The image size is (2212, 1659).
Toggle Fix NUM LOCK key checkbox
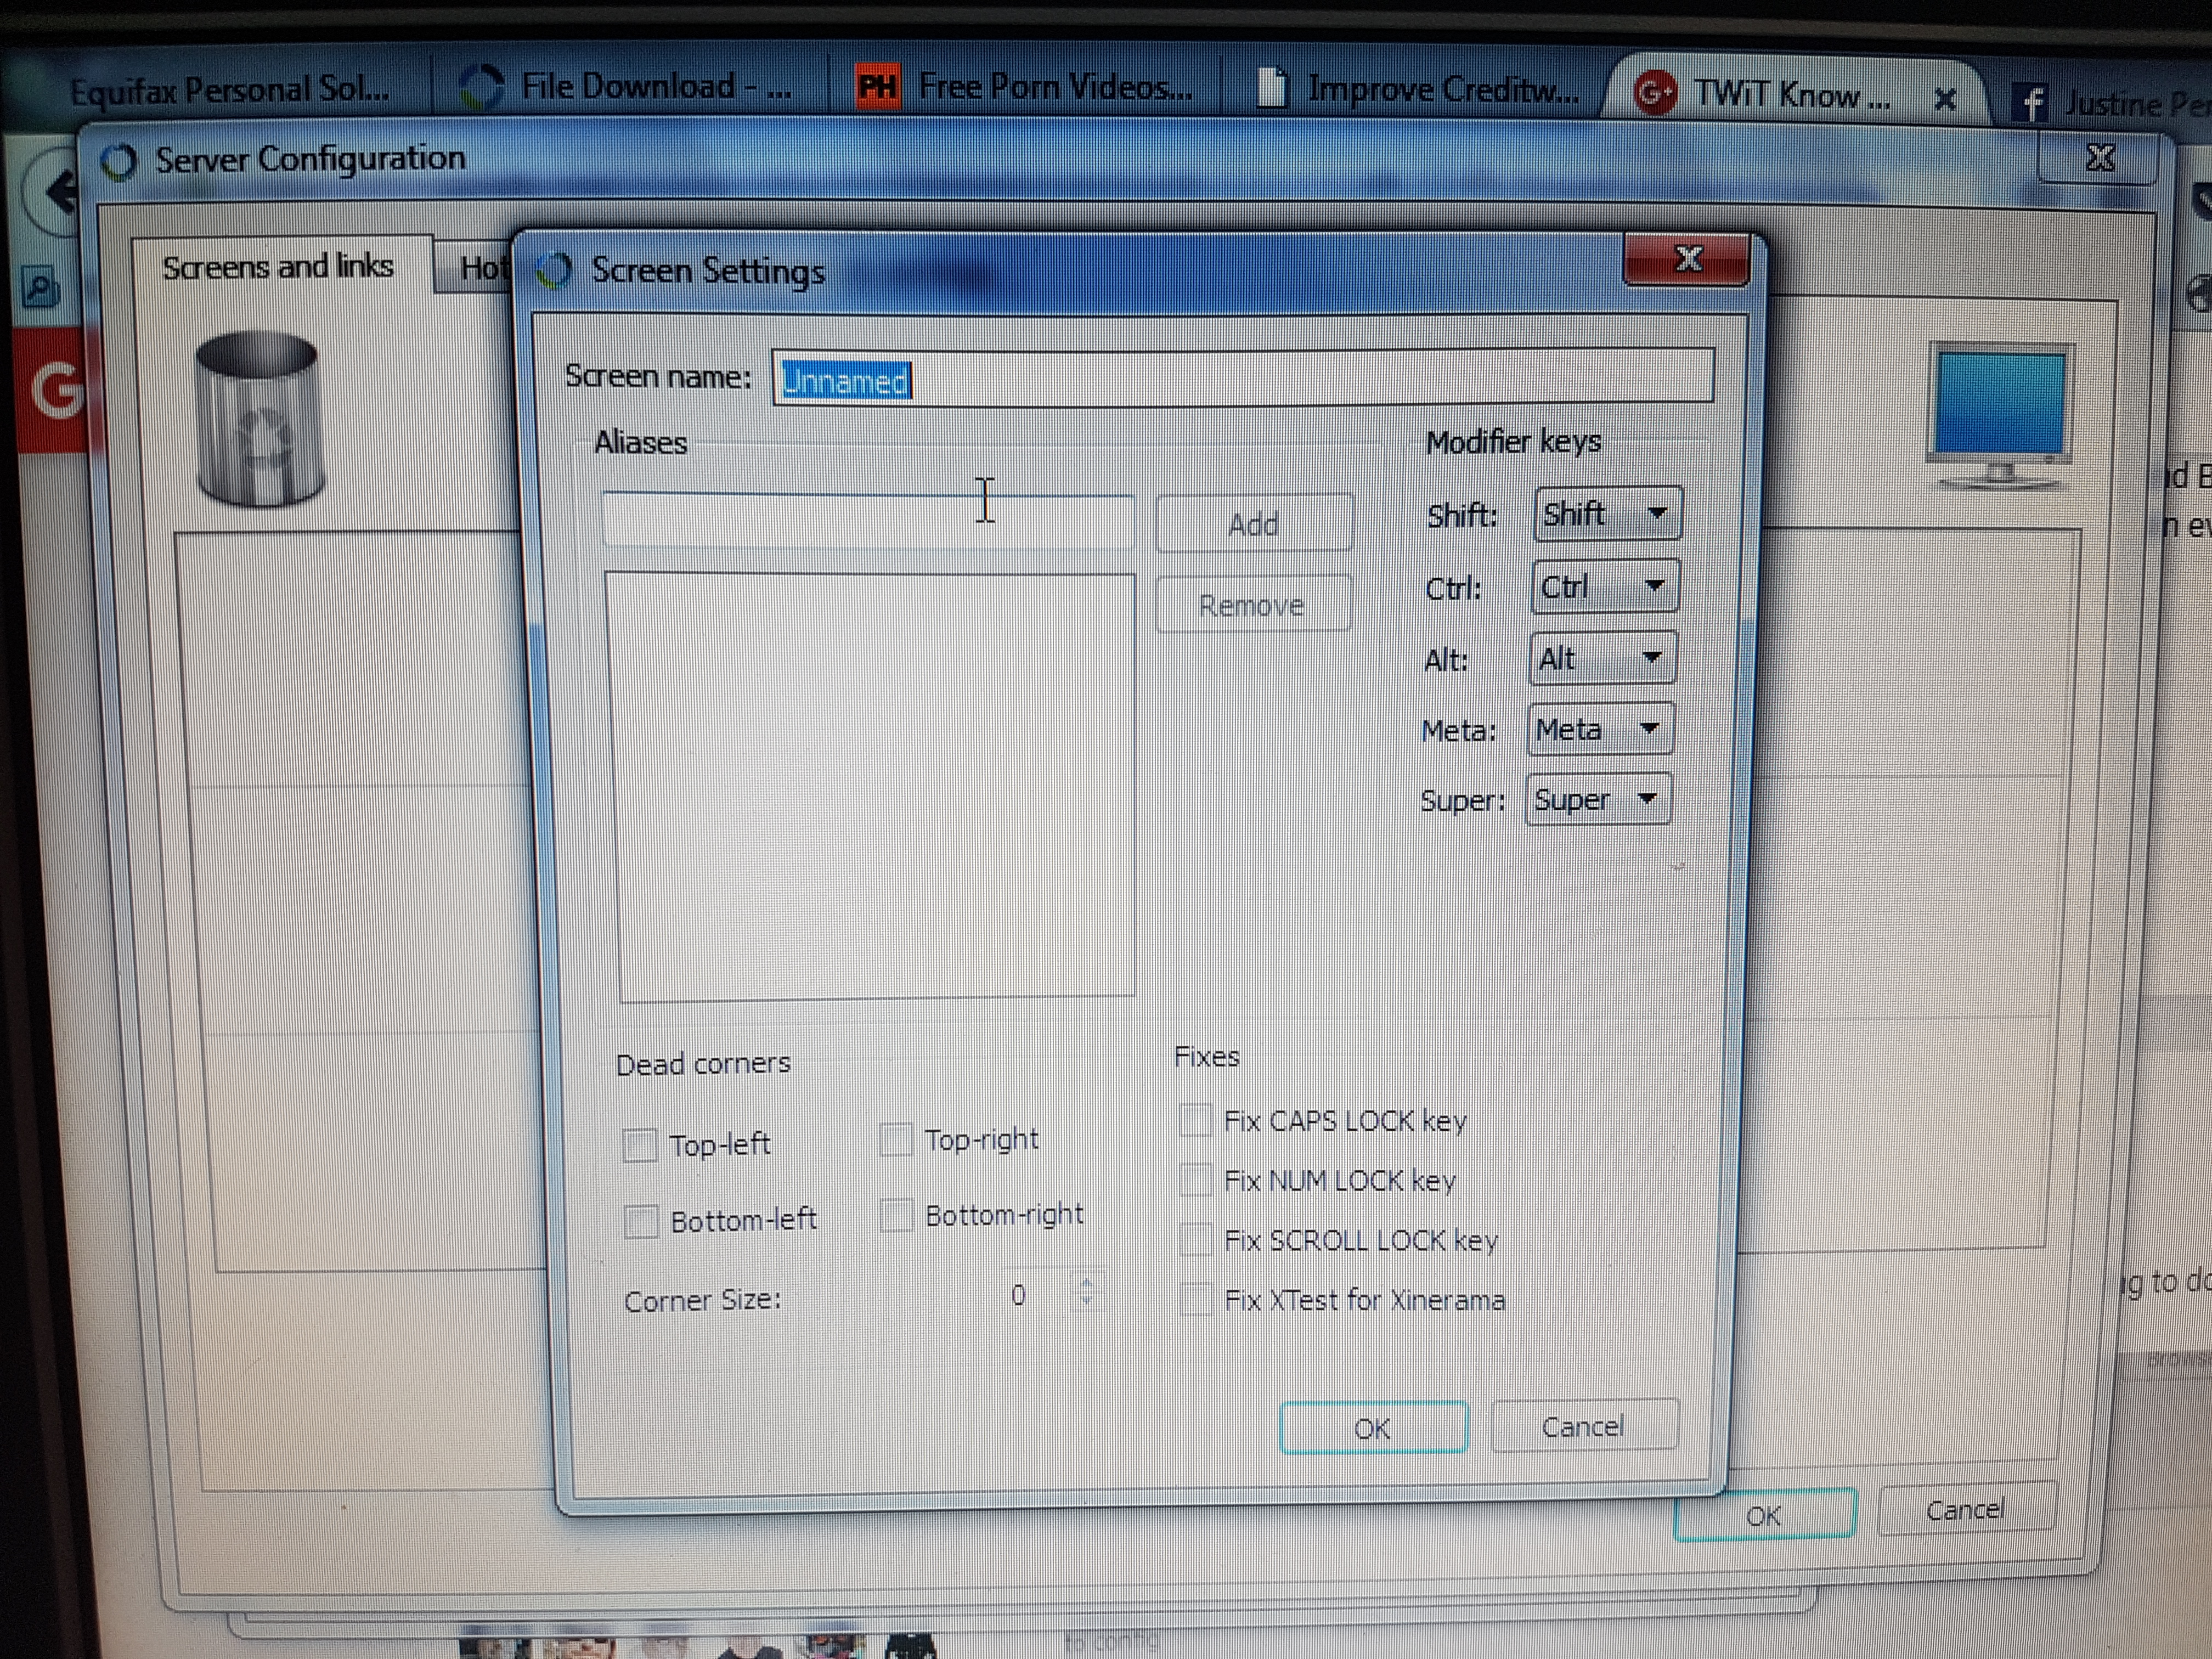[x=1196, y=1180]
